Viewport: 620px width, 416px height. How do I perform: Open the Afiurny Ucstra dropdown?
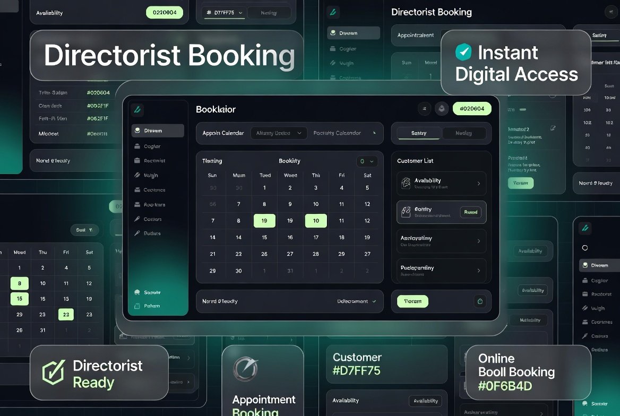click(x=278, y=133)
